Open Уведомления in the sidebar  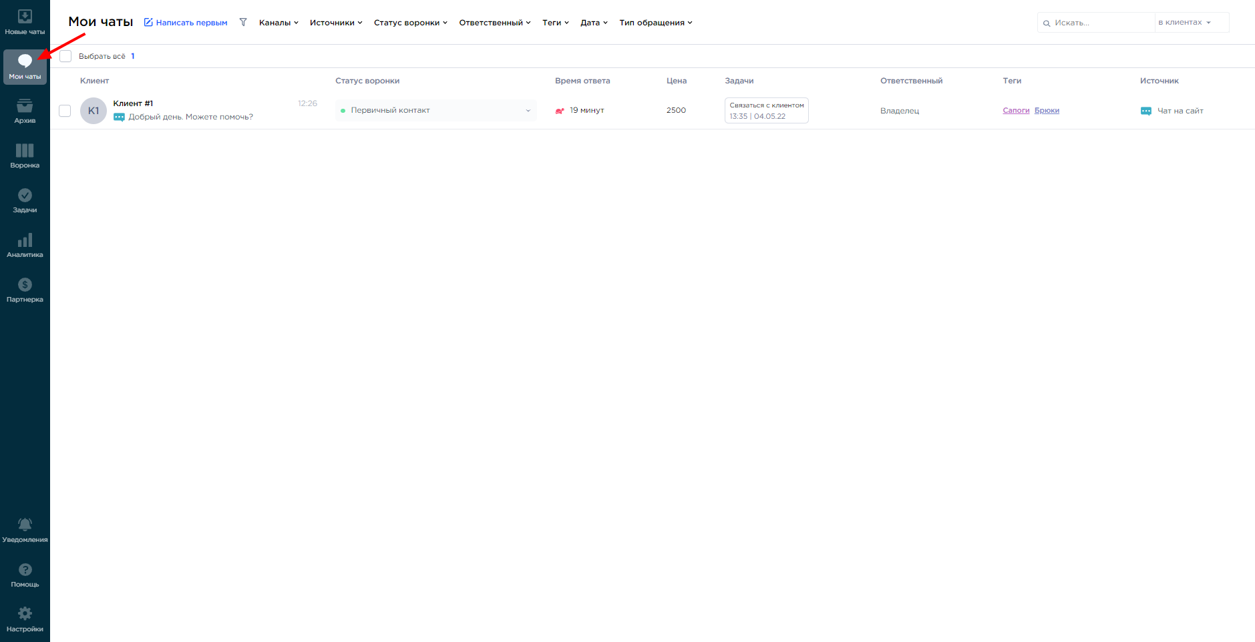click(25, 531)
